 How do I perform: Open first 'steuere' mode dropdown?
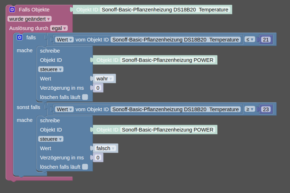[x=51, y=69]
